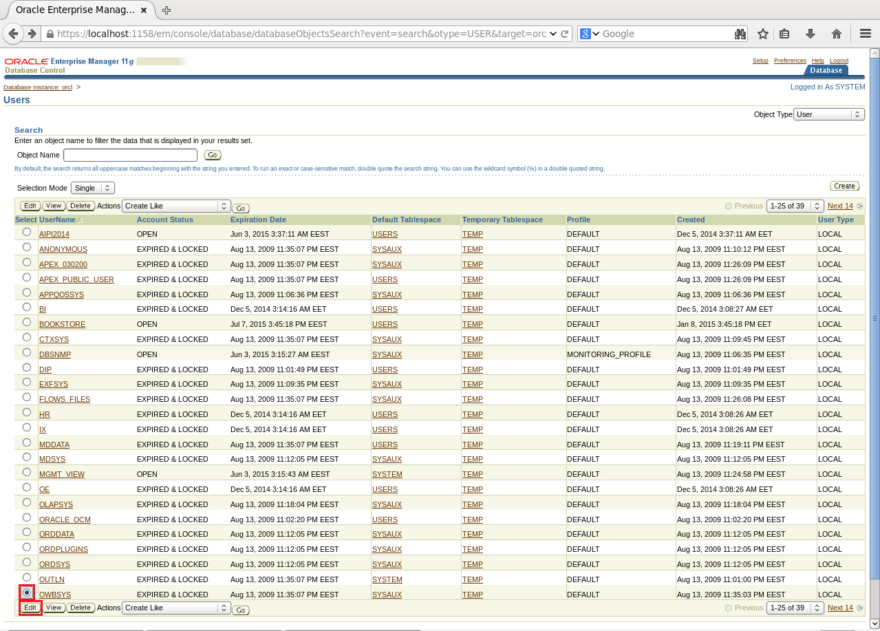Open bottom 1-25 of 39 page dropdown
The image size is (880, 631).
pos(795,608)
